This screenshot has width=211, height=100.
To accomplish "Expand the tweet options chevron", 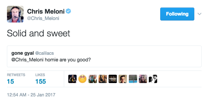I will click(x=199, y=14).
